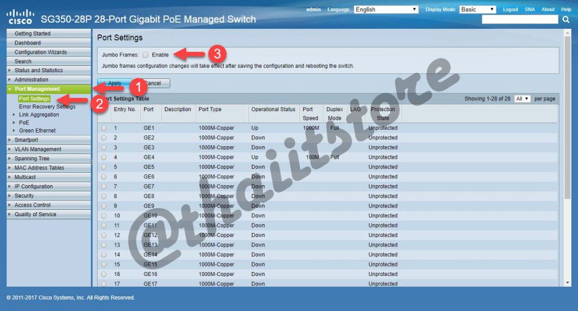
Task: Select radio button for GE12 row
Action: click(x=104, y=235)
